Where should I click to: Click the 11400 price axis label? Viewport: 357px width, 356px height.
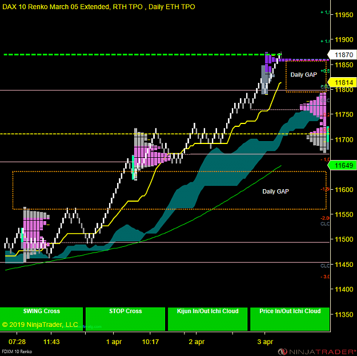tap(344, 289)
